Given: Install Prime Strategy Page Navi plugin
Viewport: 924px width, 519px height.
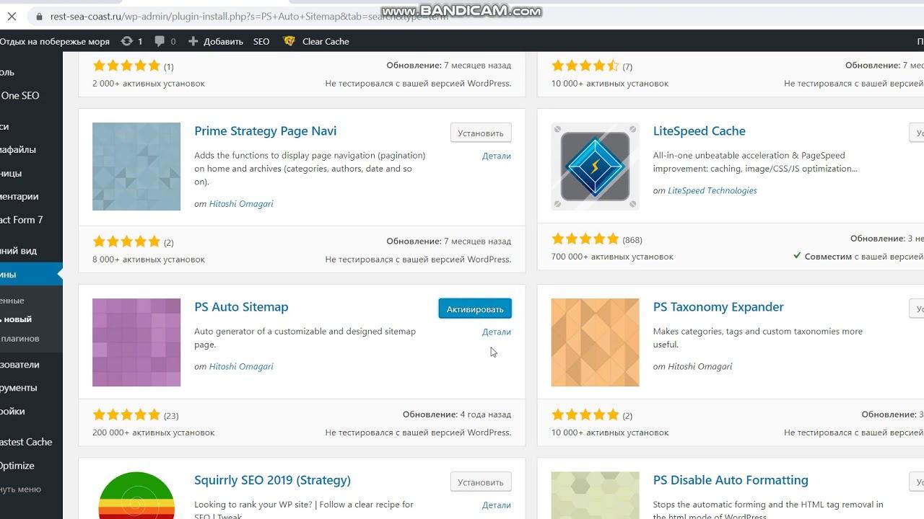Looking at the screenshot, I should tap(481, 133).
